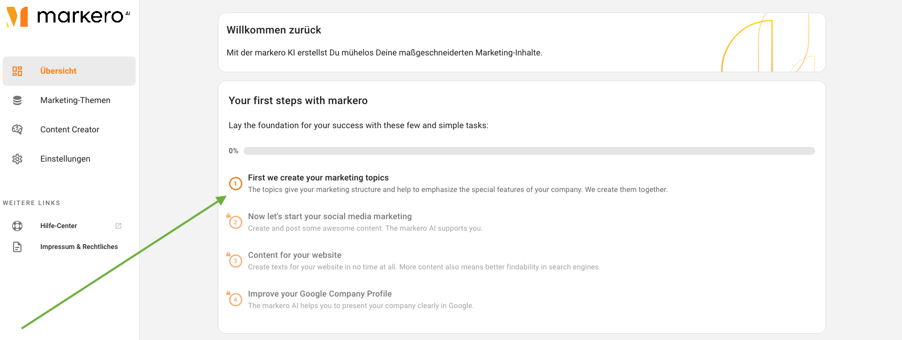Click the locked step 3 circle icon

(x=236, y=261)
